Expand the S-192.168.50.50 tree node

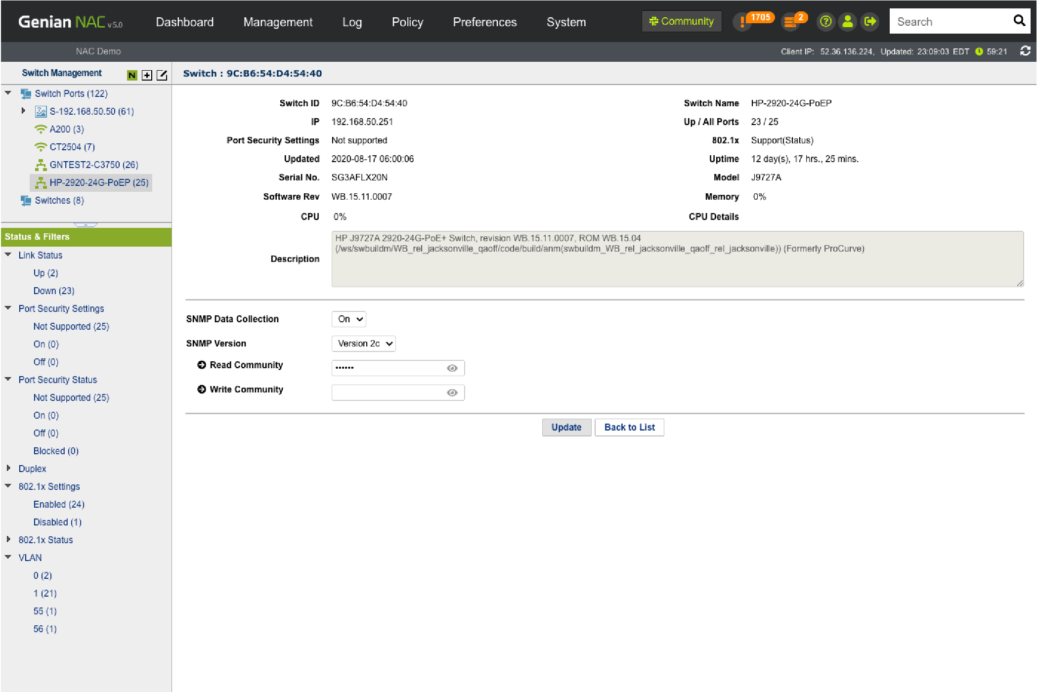[x=23, y=111]
